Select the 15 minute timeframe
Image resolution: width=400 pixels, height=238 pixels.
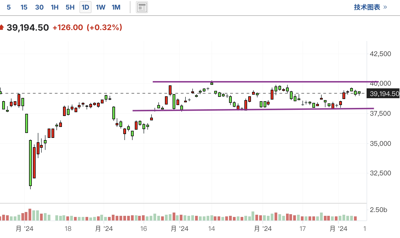point(24,7)
